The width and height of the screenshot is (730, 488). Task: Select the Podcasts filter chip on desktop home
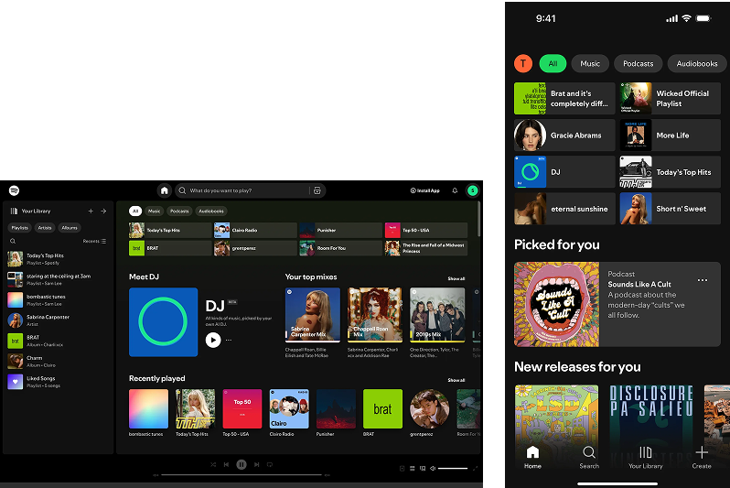[x=179, y=211]
